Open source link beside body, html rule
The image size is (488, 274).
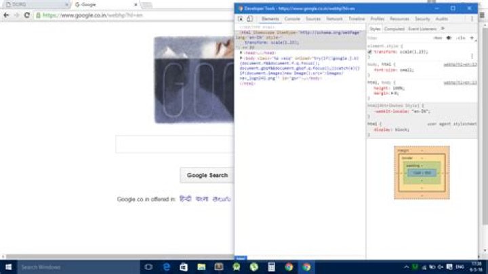[x=460, y=64]
